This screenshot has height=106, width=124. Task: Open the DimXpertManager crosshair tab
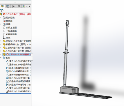coord(19,6)
